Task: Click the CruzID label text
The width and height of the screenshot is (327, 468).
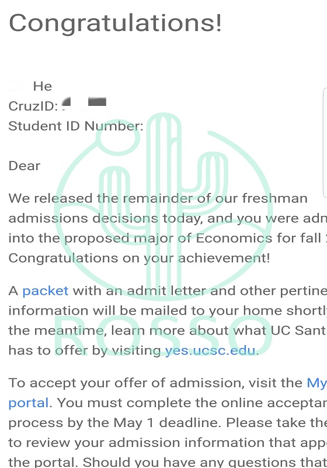Action: coord(33,106)
